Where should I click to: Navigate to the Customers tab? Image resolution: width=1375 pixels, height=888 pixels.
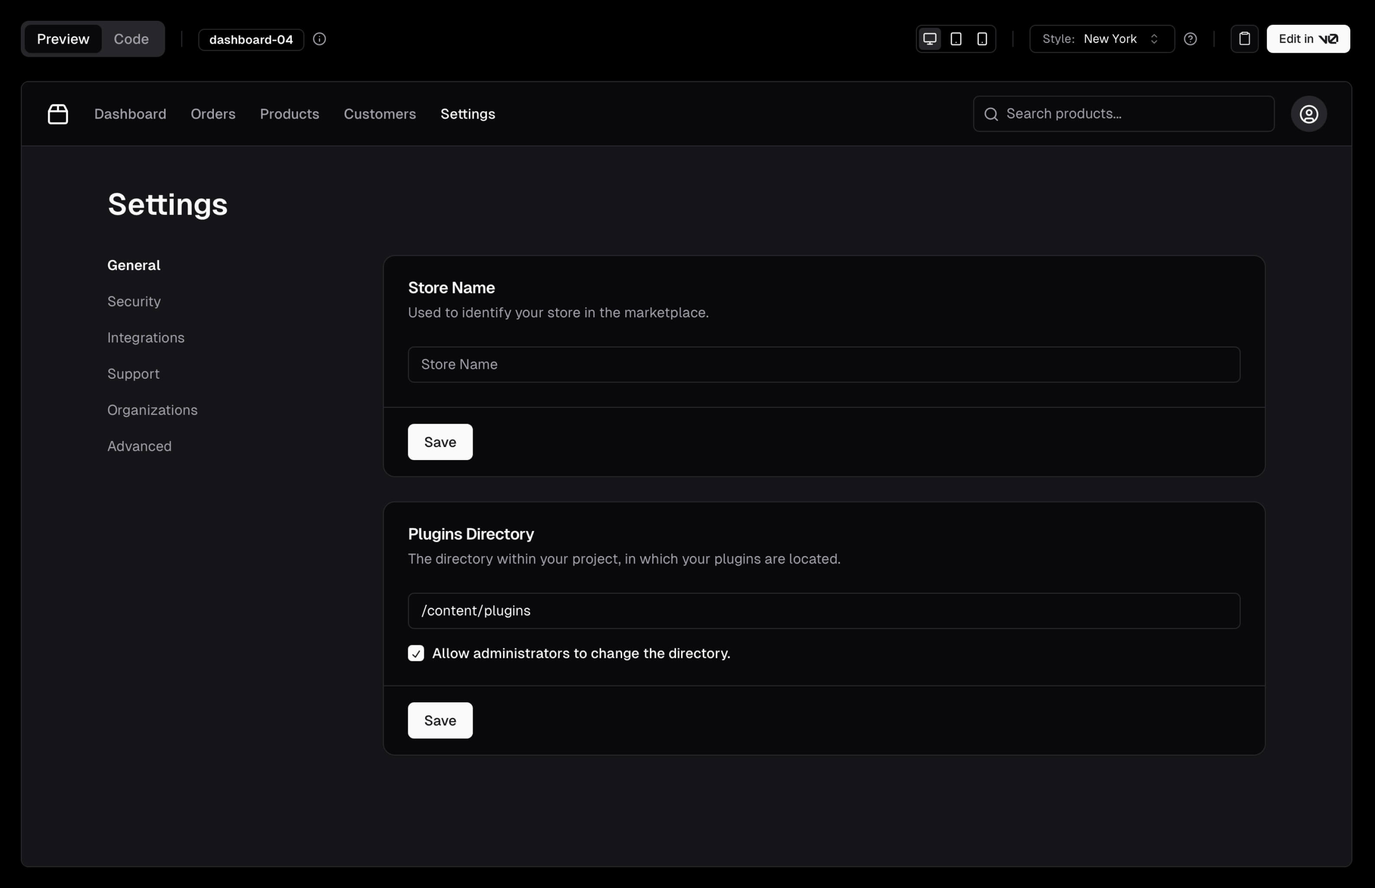coord(380,113)
